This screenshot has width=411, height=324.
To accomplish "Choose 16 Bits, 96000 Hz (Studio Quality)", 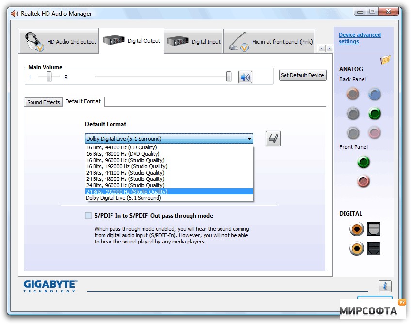I will [x=169, y=160].
